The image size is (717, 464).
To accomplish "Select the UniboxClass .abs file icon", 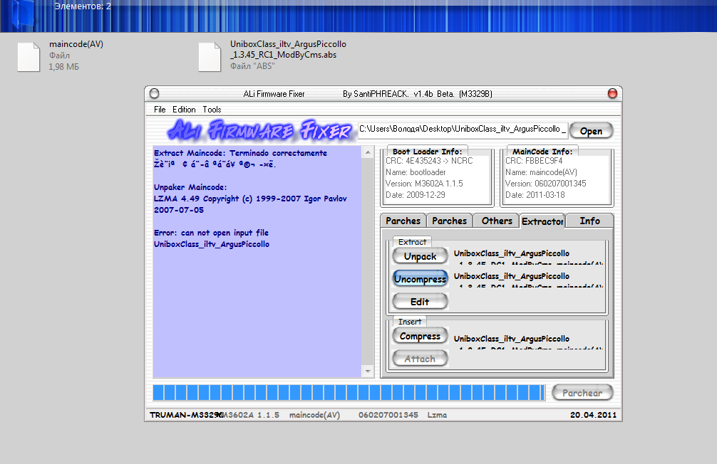I will pyautogui.click(x=210, y=57).
